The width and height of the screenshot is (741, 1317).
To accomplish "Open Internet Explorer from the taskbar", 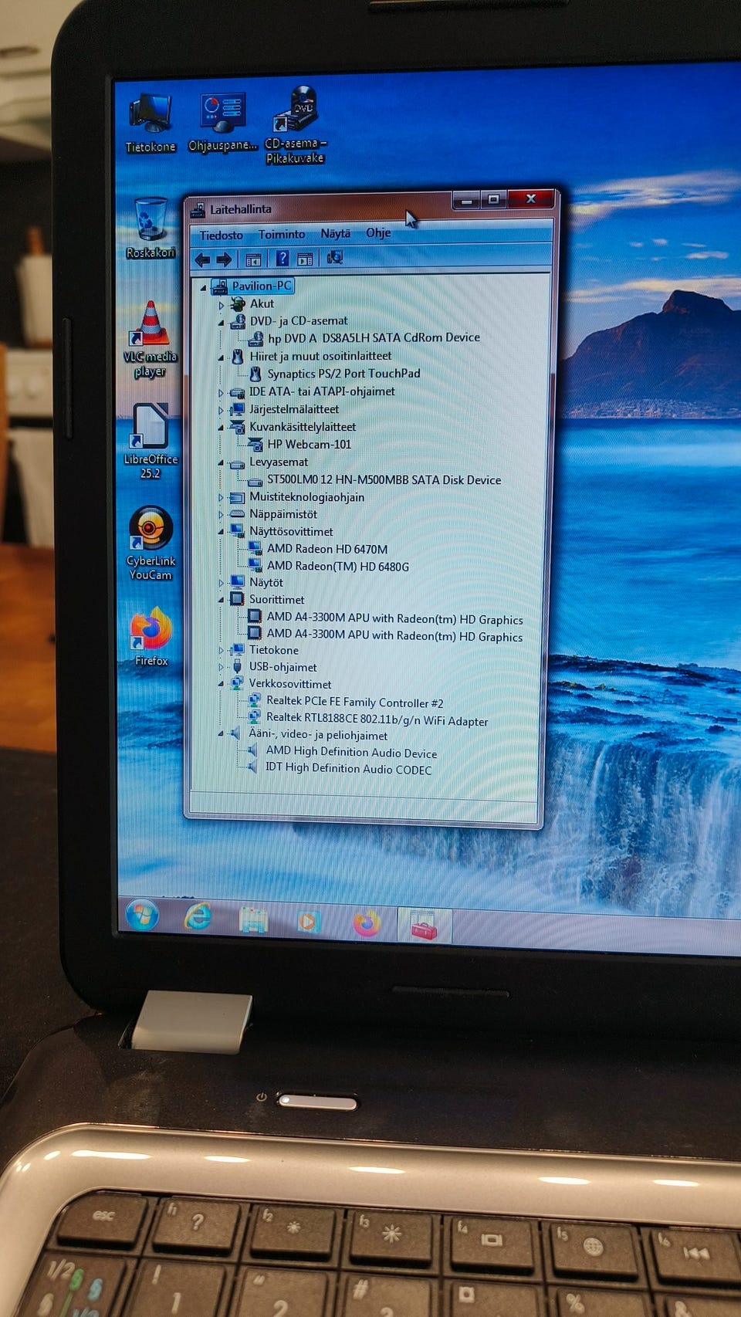I will [x=198, y=917].
